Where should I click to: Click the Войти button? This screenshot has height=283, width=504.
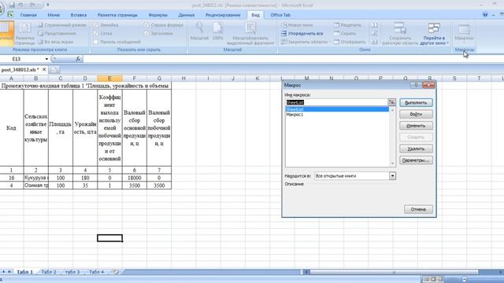pyautogui.click(x=416, y=114)
